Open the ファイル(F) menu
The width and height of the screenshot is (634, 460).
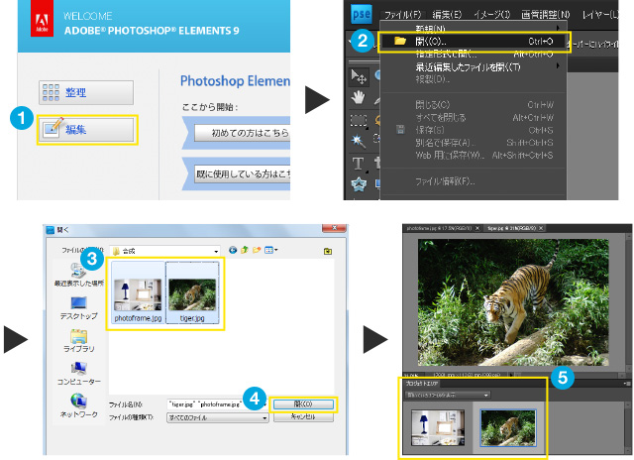tap(402, 15)
